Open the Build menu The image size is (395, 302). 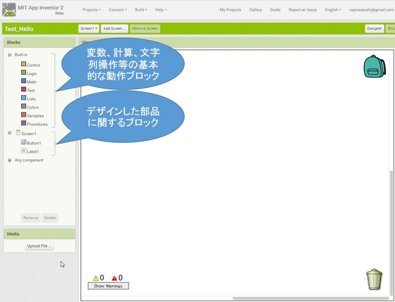coord(140,10)
